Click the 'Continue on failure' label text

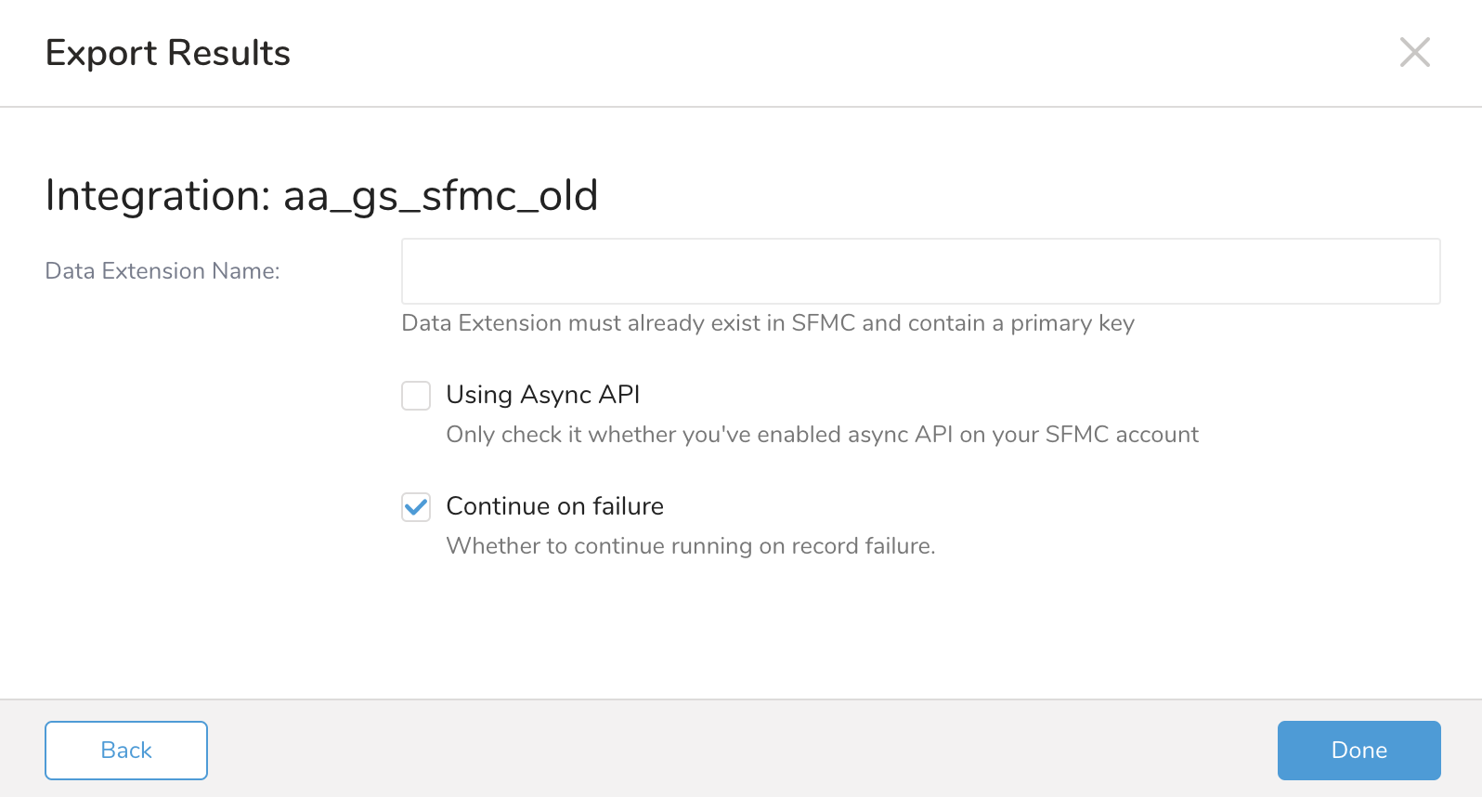click(555, 506)
